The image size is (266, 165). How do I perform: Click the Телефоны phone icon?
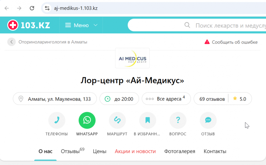[x=57, y=120]
